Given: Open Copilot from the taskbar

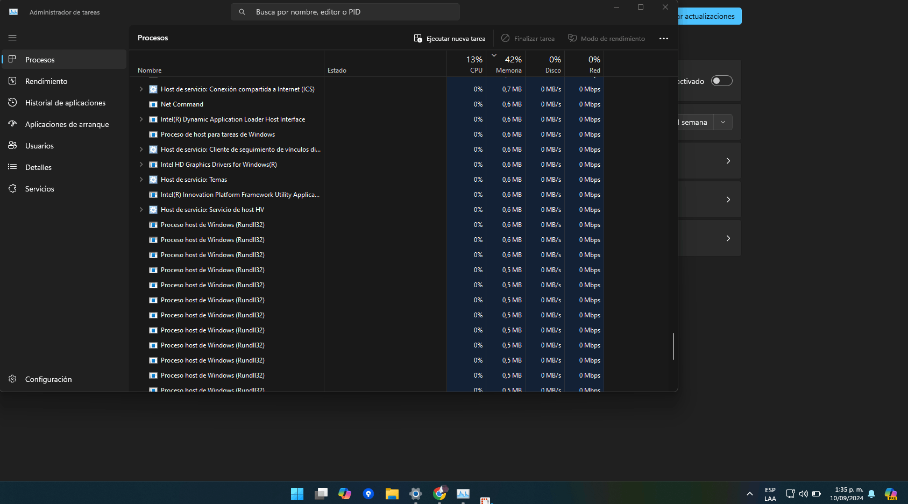Looking at the screenshot, I should (345, 493).
